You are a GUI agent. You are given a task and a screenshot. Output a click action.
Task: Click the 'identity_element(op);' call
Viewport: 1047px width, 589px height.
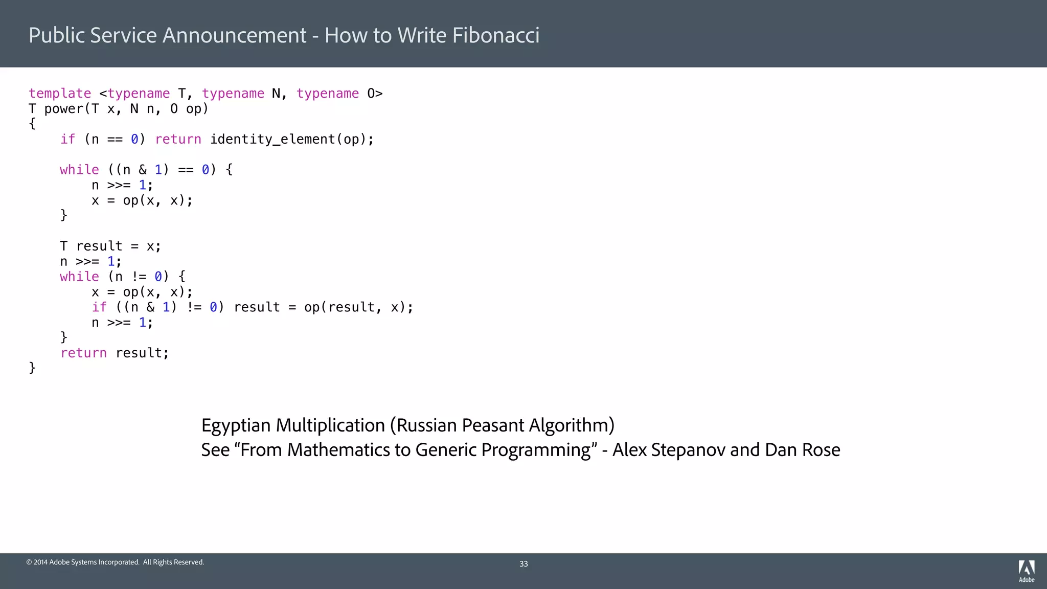[292, 139]
